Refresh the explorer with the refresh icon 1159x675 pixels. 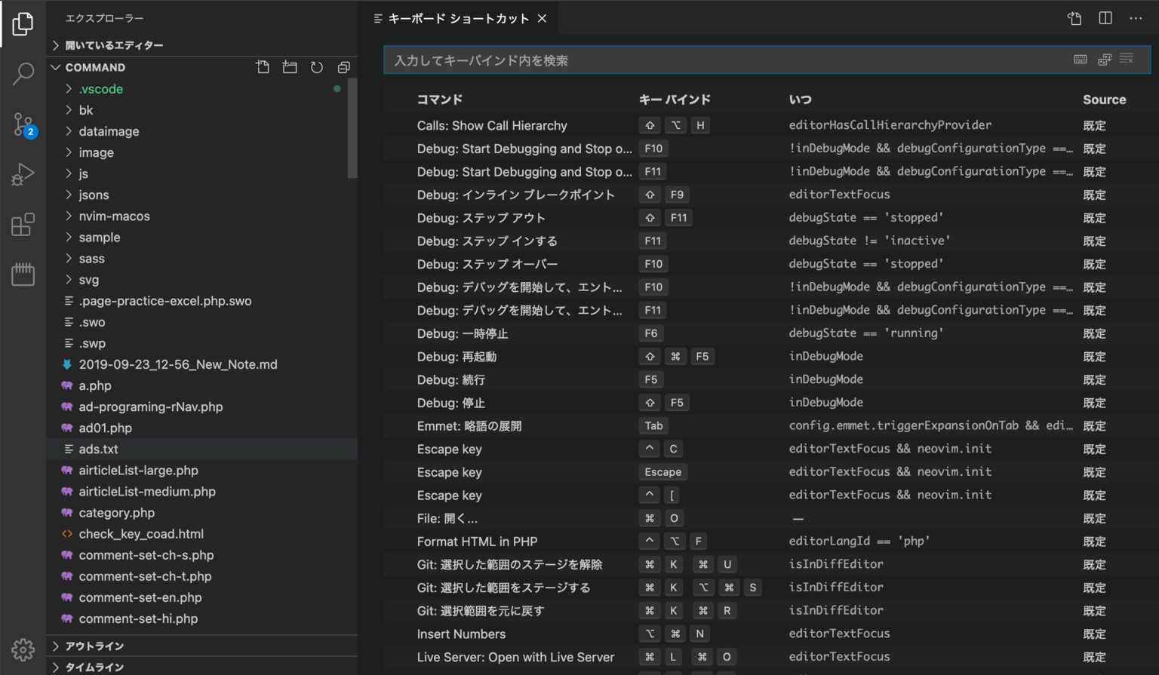(316, 67)
